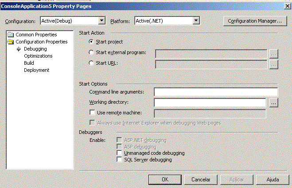
Task: Click the Command line arguments label
Action: pyautogui.click(x=117, y=92)
